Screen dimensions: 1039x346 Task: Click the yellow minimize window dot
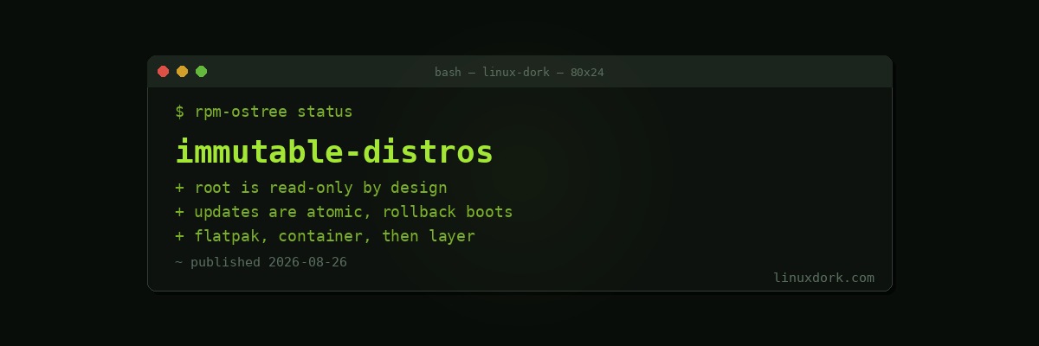182,72
